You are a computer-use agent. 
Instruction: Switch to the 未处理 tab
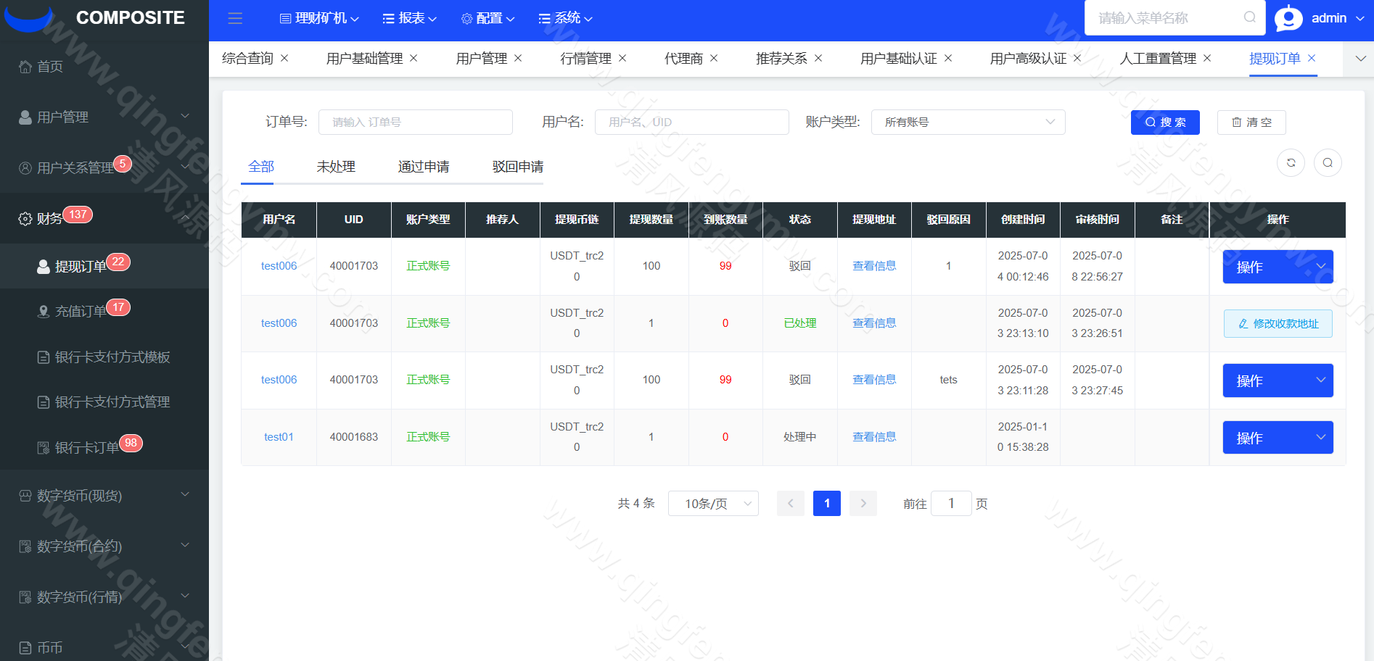tap(334, 167)
